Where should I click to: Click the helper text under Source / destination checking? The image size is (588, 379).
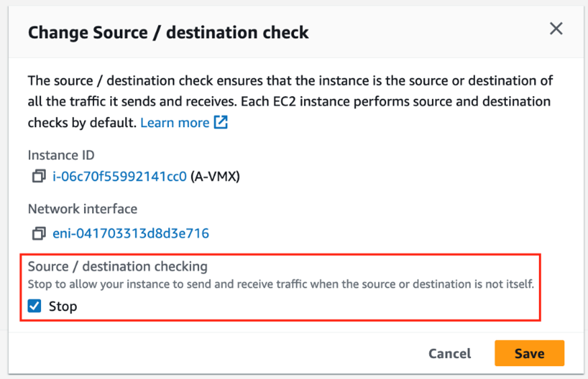(x=281, y=284)
